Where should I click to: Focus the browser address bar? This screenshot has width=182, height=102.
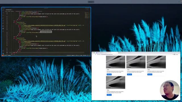(134, 54)
